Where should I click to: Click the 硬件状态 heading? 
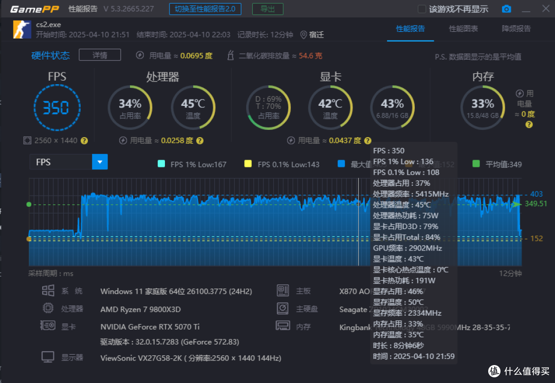[x=50, y=55]
